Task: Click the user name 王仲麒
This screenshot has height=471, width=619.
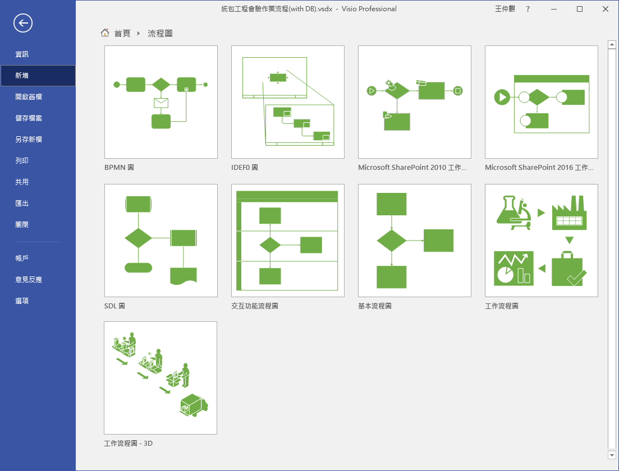Action: [x=505, y=8]
